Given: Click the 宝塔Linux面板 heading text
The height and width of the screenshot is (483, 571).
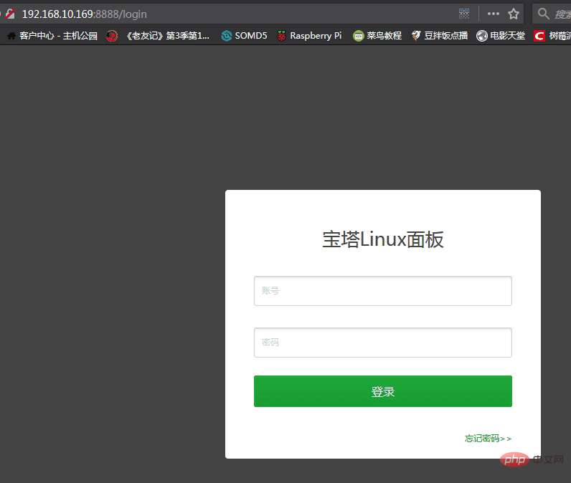Looking at the screenshot, I should [383, 239].
